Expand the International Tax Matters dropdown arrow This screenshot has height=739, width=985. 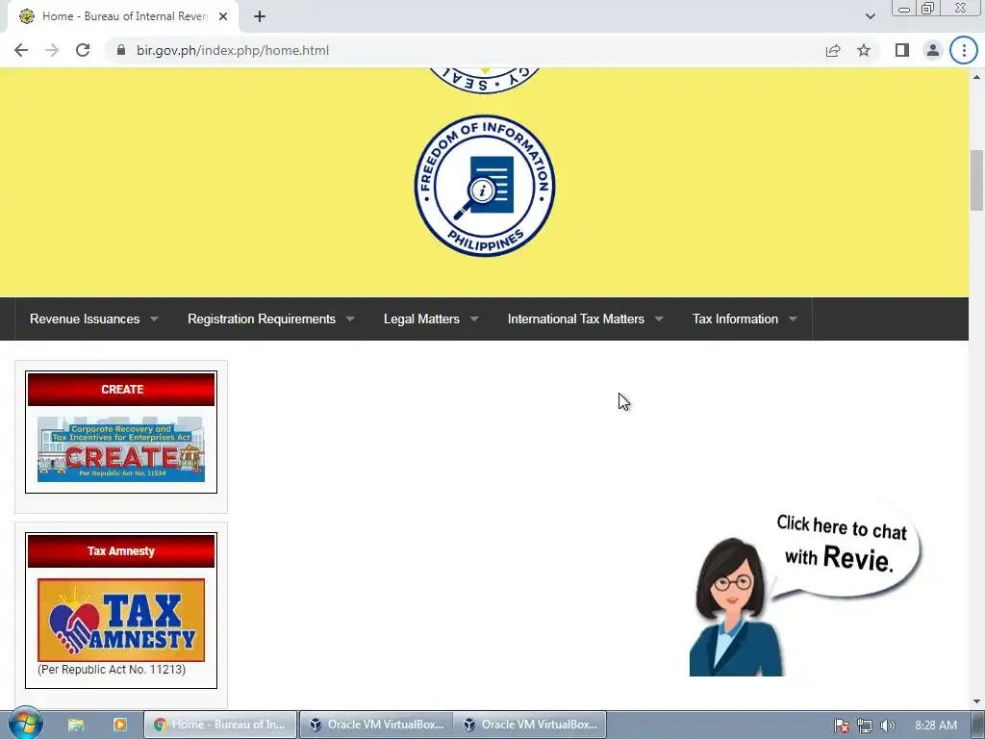659,319
